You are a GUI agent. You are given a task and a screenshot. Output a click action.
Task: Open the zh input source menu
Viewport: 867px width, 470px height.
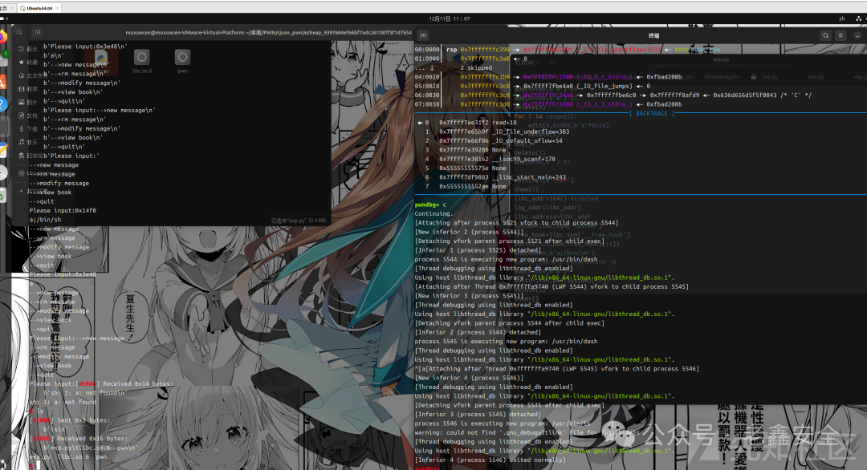[841, 18]
